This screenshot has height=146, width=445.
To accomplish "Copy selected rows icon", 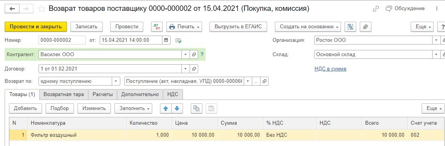I will pyautogui.click(x=196, y=108).
